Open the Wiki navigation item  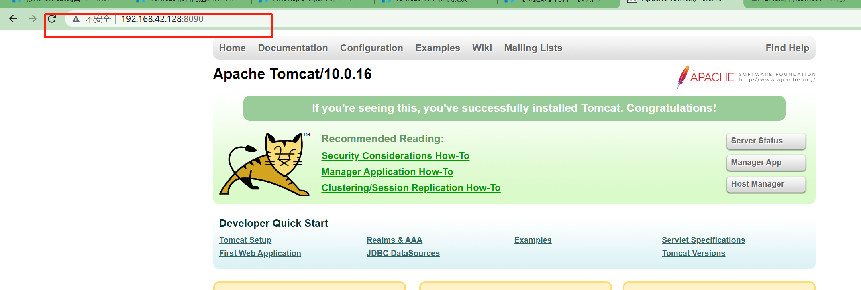(482, 48)
